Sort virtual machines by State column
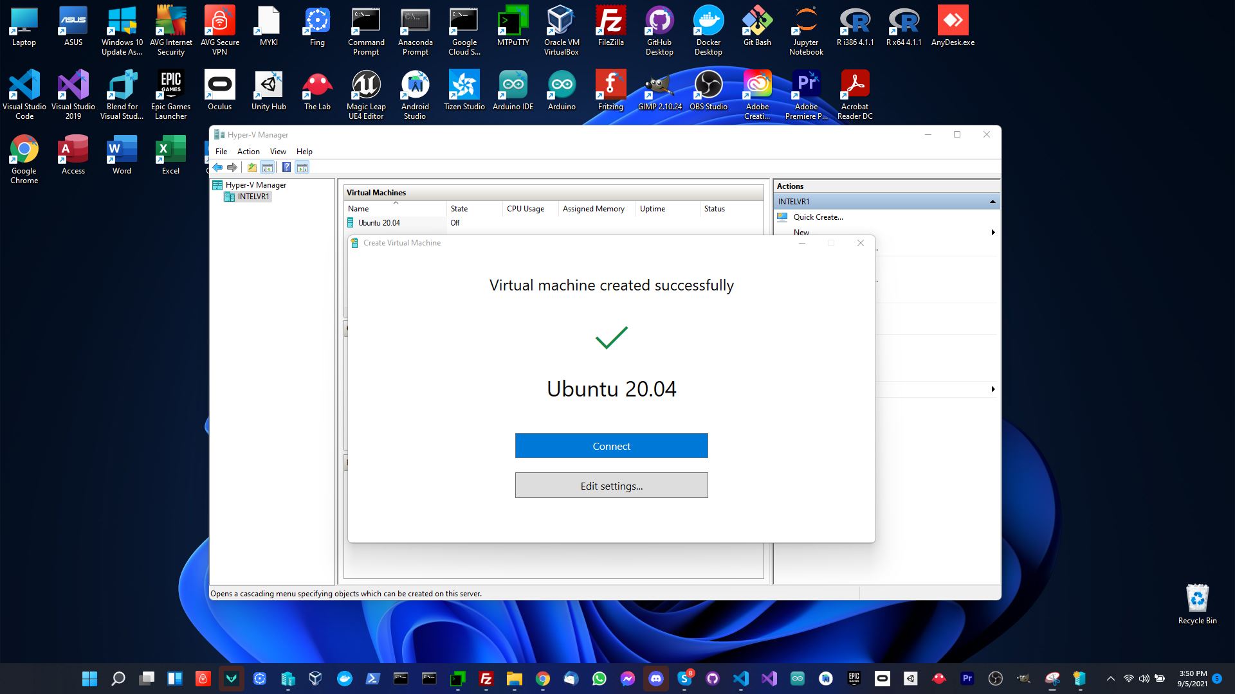1235x694 pixels. click(x=474, y=209)
